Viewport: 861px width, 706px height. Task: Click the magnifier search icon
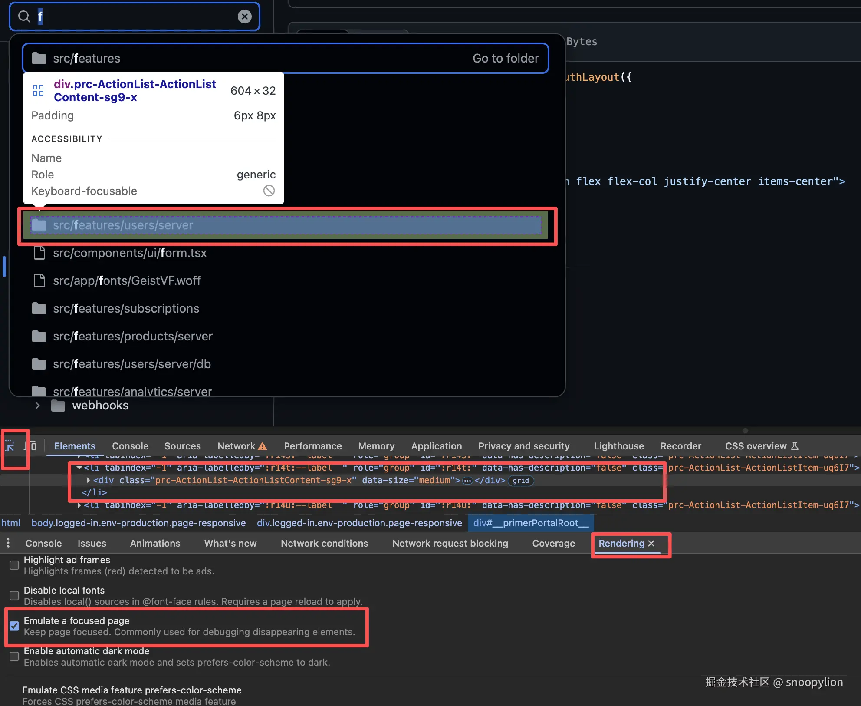coord(24,16)
